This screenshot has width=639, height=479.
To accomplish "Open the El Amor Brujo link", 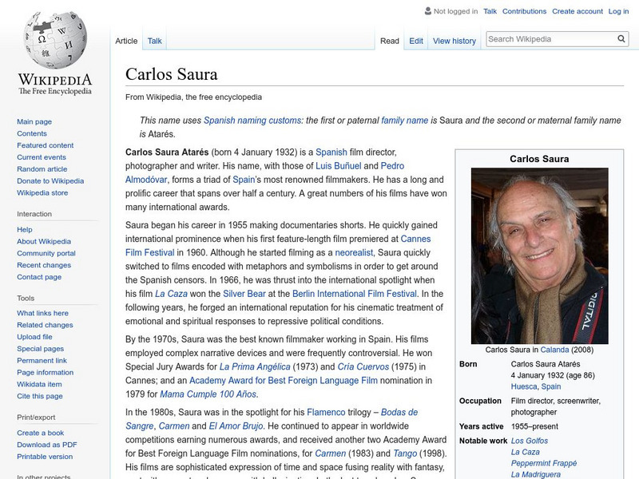I will pos(236,426).
